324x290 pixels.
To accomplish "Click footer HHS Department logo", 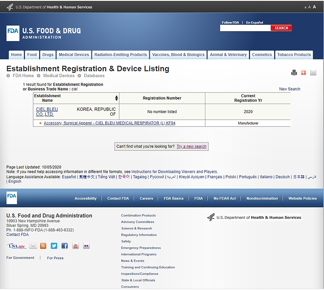I will pyautogui.click(x=254, y=217).
